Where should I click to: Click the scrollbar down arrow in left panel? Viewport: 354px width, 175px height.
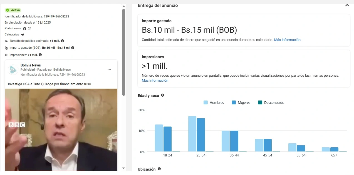click(x=124, y=168)
